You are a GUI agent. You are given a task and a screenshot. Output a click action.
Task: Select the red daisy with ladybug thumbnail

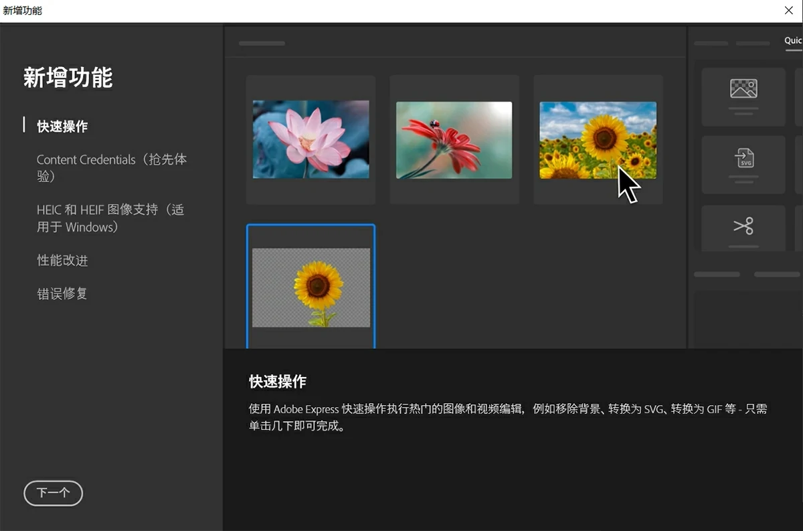pyautogui.click(x=454, y=139)
